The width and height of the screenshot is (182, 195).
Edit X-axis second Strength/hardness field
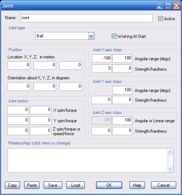pyautogui.click(x=122, y=69)
